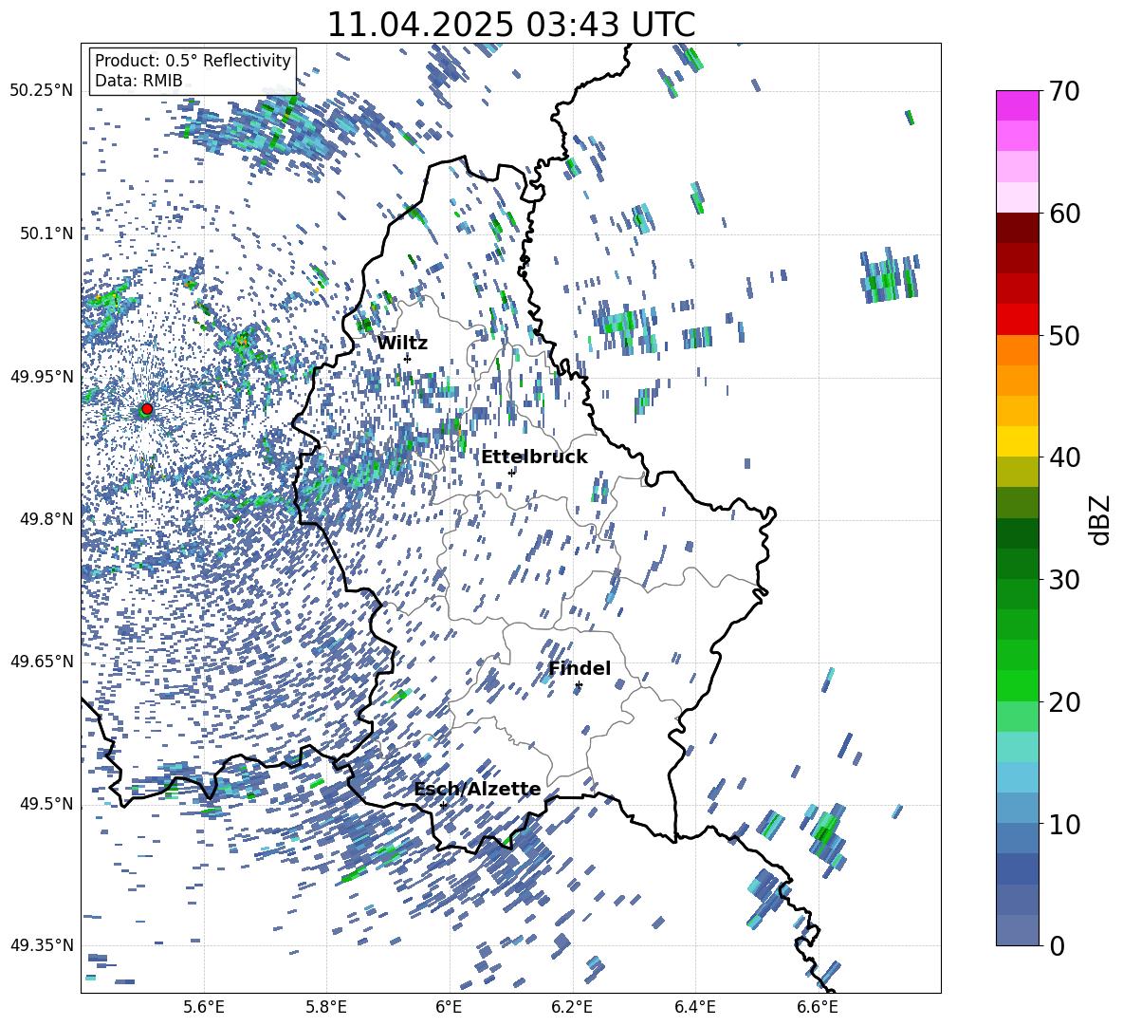
Task: Click the 6.2°E longitude label
Action: [572, 1007]
